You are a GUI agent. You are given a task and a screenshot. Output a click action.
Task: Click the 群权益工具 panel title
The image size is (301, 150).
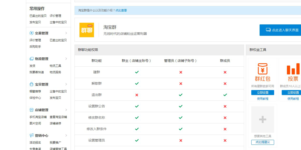[258, 50]
